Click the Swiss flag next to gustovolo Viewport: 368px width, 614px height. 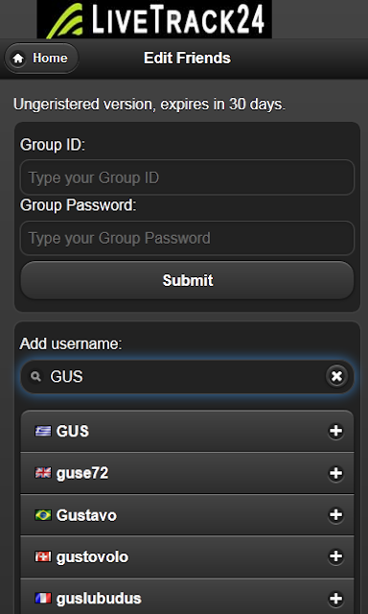point(43,556)
